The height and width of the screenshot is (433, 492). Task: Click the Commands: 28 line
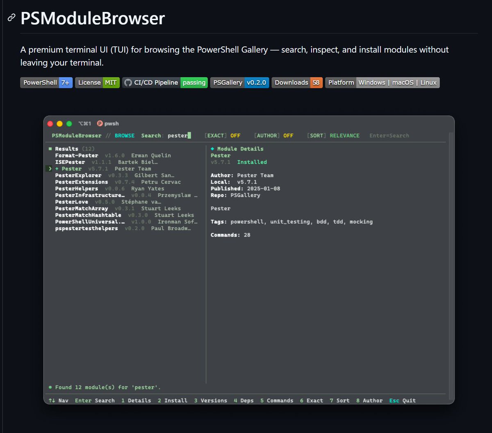pyautogui.click(x=230, y=235)
